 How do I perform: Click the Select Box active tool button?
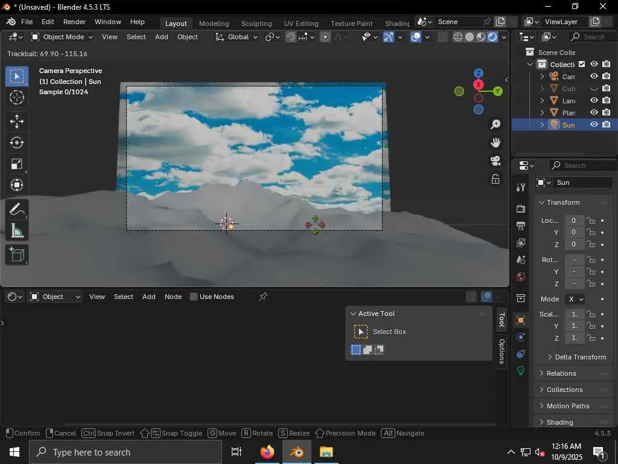click(x=361, y=332)
